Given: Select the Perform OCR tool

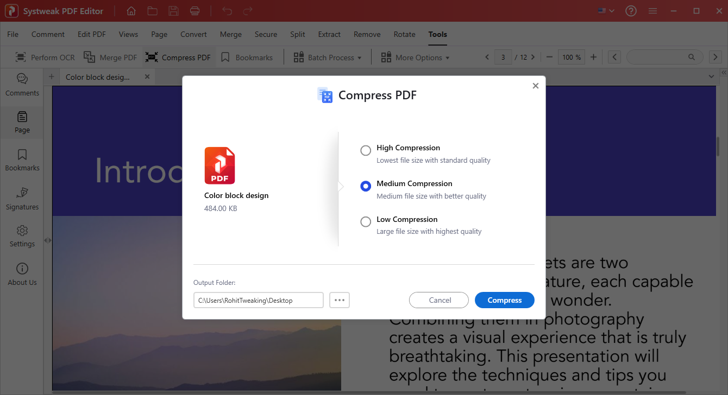Looking at the screenshot, I should point(45,57).
